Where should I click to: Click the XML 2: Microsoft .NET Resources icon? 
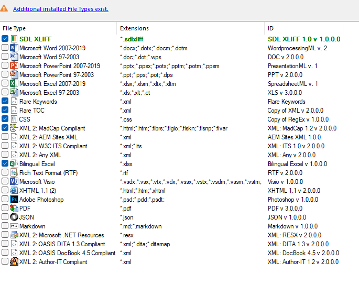click(x=14, y=235)
